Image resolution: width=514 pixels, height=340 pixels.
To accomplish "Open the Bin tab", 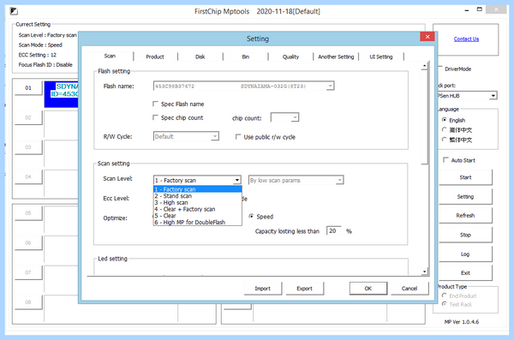I will [246, 57].
